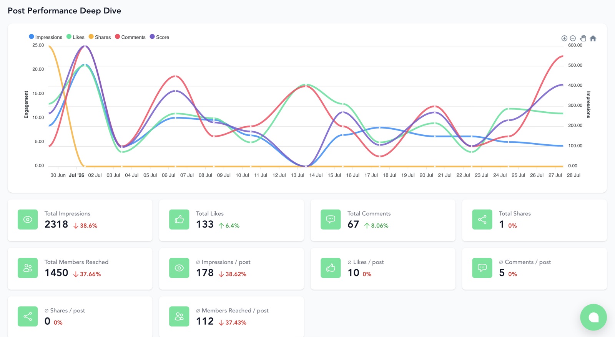615x337 pixels.
Task: Click the Total Shares label
Action: click(515, 213)
